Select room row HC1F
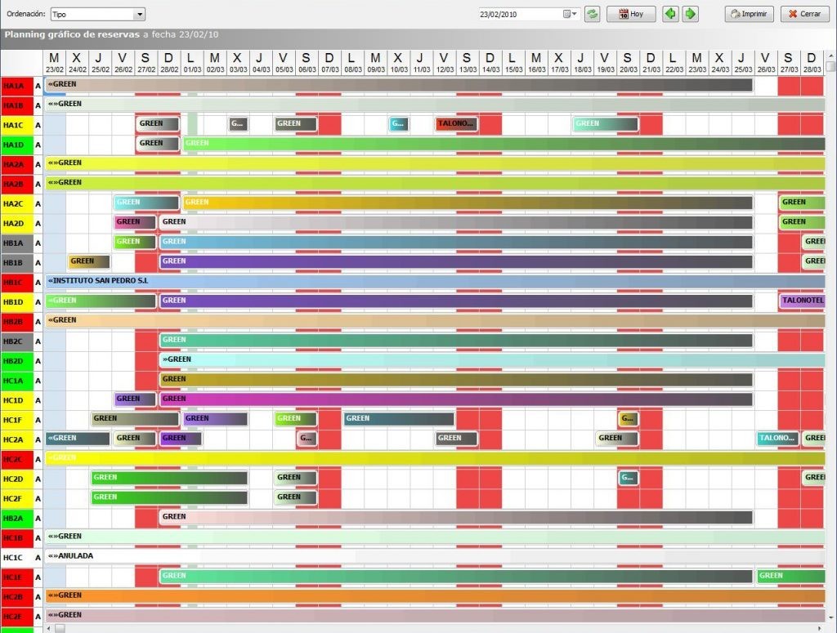The height and width of the screenshot is (633, 837). (x=17, y=420)
